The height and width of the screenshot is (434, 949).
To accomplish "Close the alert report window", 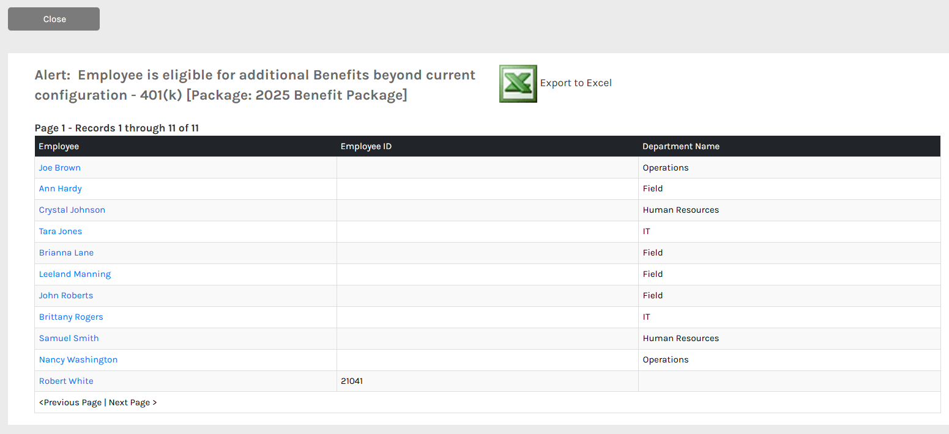I will click(54, 19).
